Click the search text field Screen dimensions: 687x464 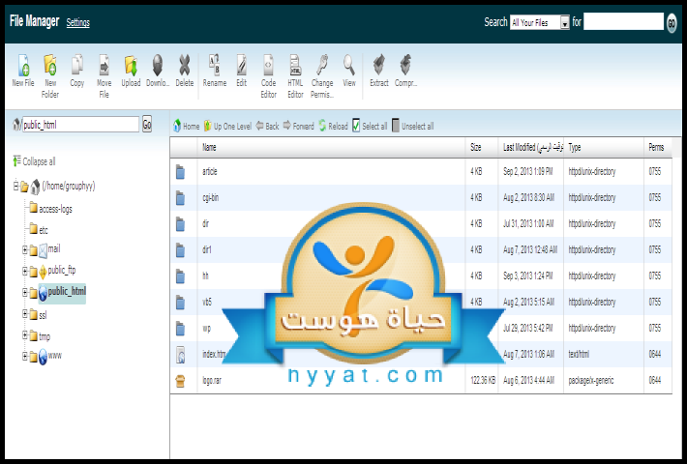pyautogui.click(x=623, y=21)
